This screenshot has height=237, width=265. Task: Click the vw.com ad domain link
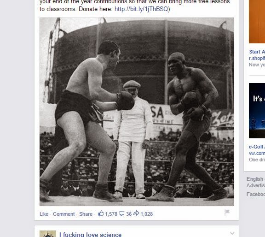tap(257, 153)
